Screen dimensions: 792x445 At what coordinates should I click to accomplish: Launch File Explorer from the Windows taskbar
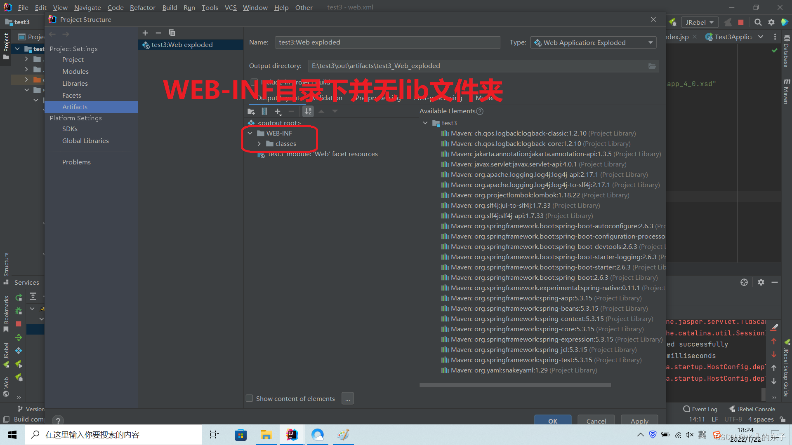266,434
